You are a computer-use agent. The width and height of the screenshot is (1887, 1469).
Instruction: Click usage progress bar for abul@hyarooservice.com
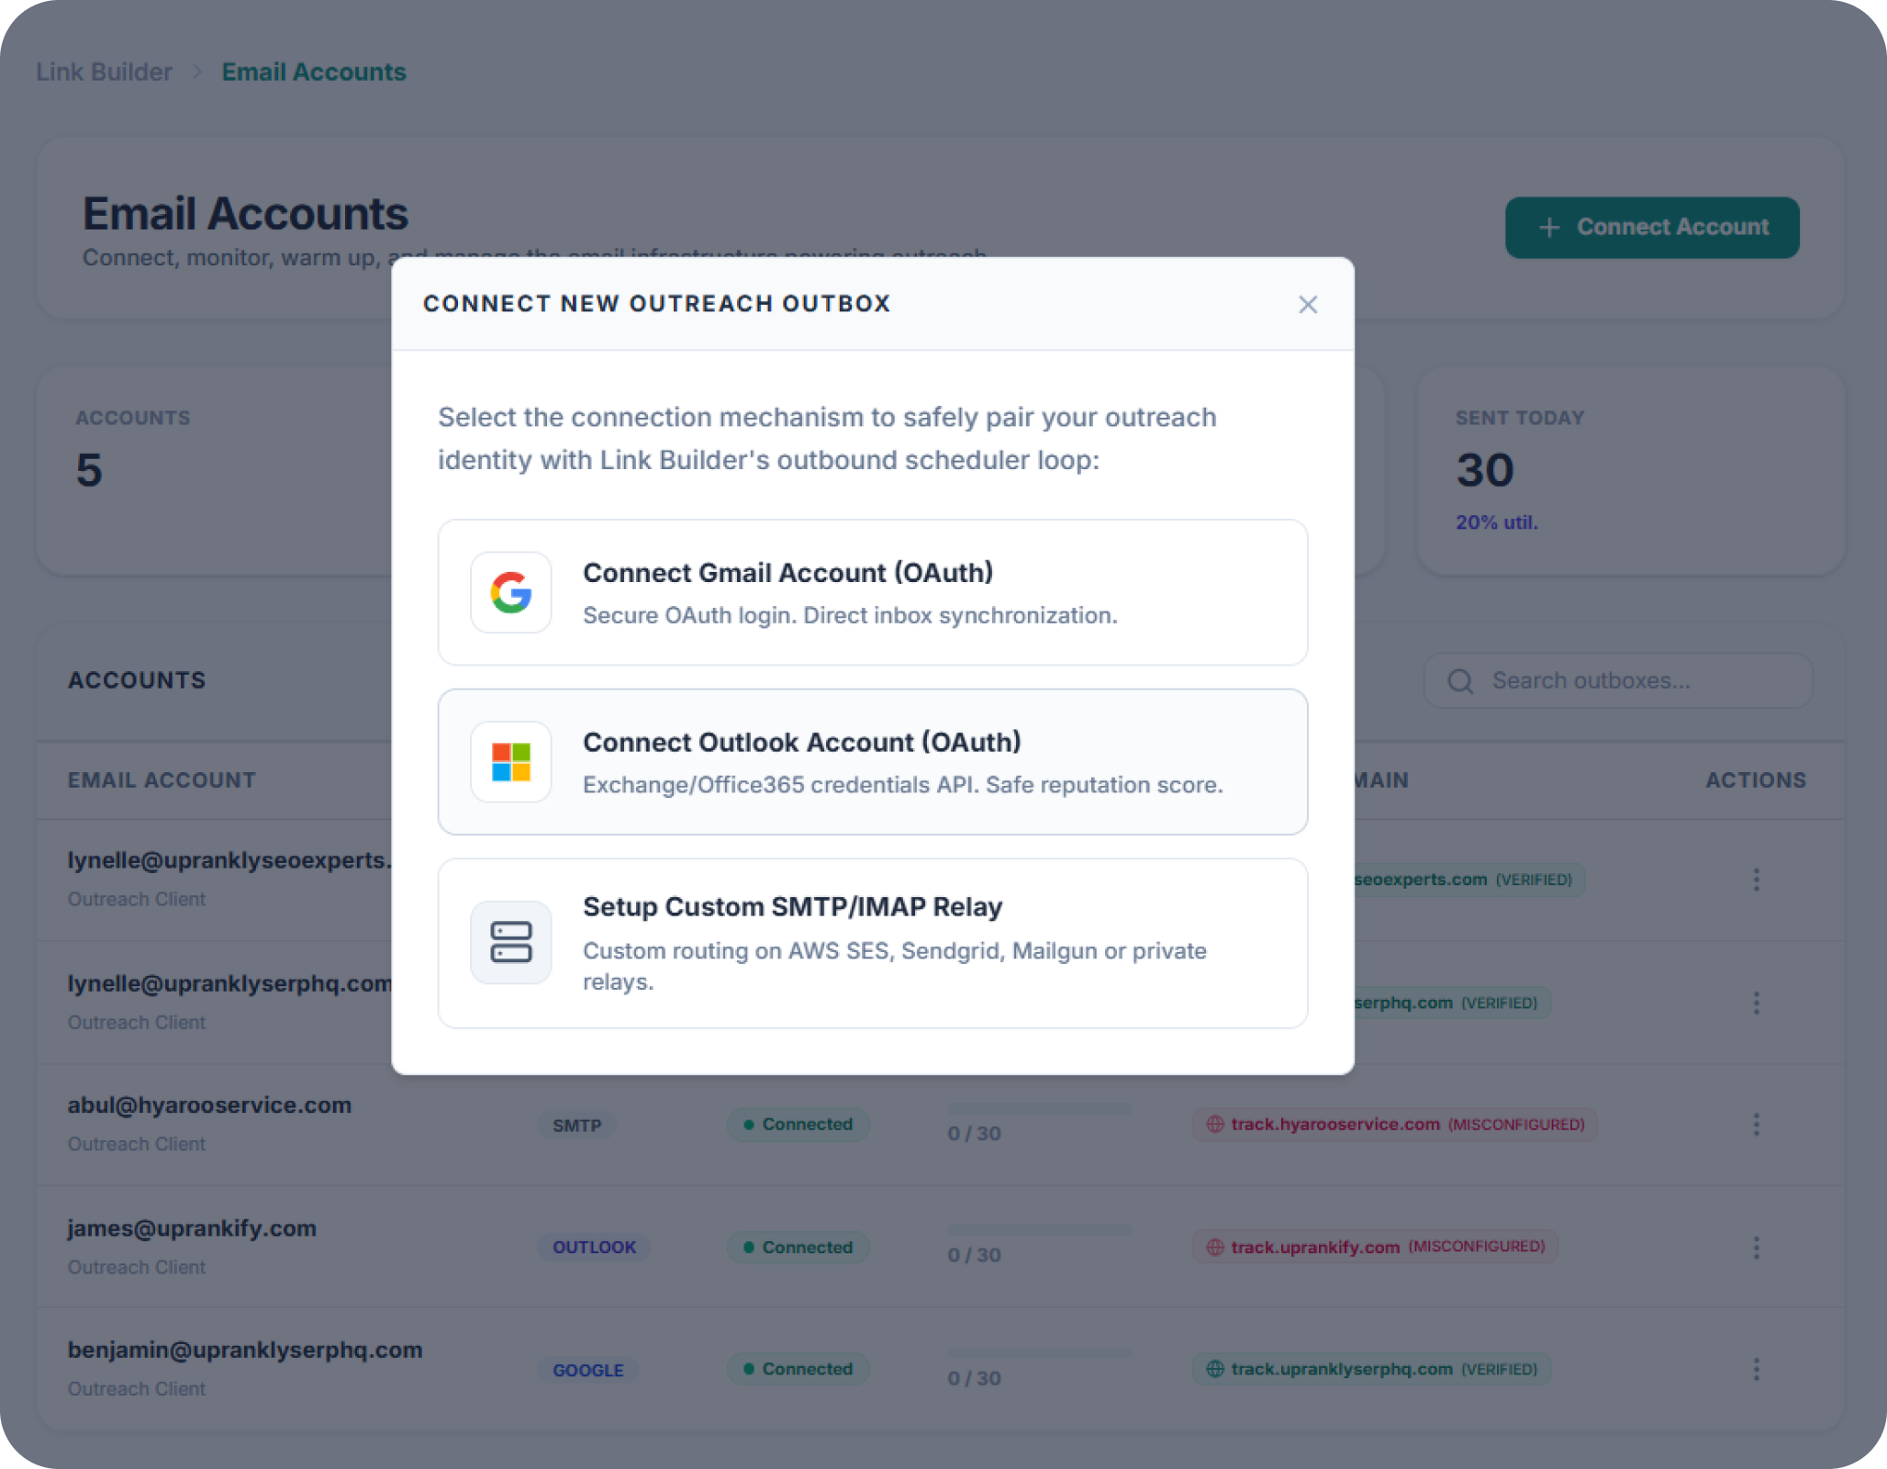(x=1040, y=1108)
